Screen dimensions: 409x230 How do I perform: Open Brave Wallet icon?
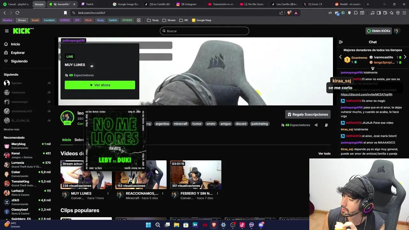385,13
